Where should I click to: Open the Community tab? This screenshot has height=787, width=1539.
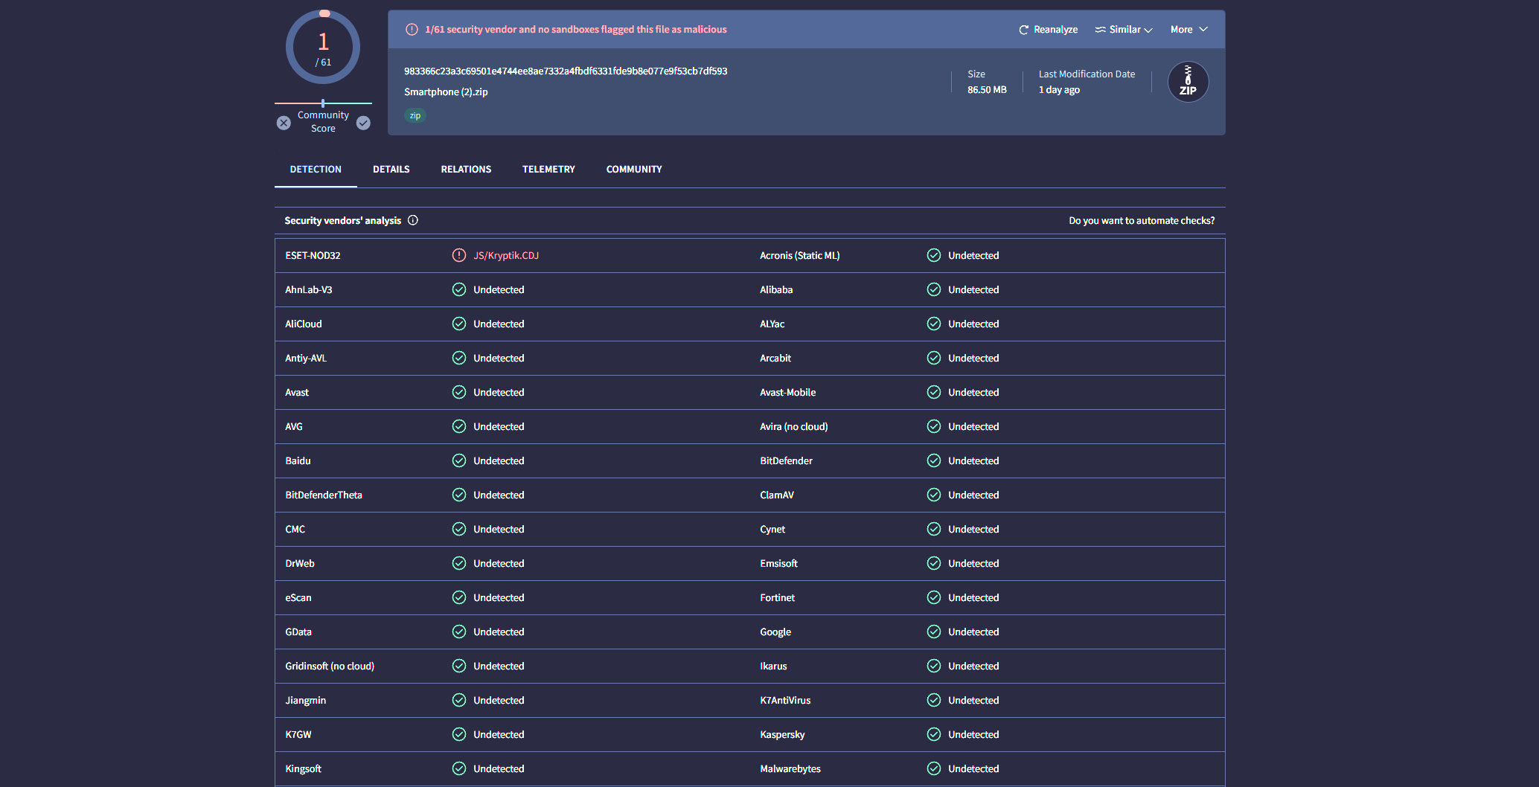pos(634,170)
